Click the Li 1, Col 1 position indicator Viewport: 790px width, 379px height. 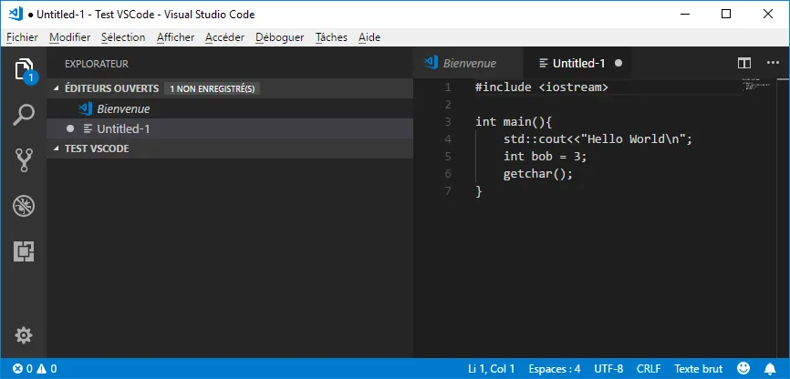pyautogui.click(x=491, y=369)
